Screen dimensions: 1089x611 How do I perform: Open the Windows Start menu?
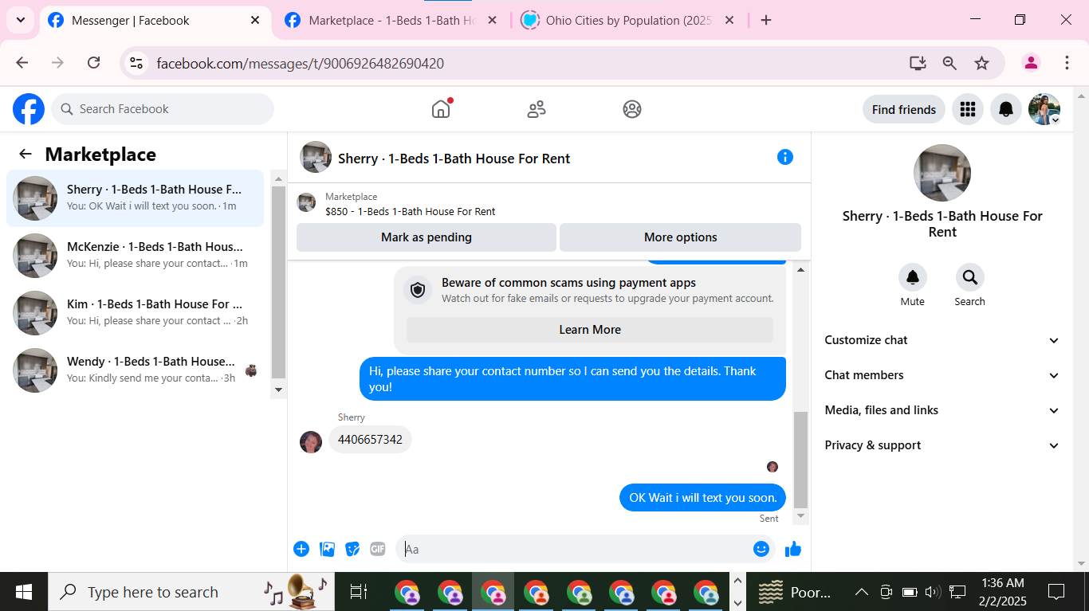coord(24,592)
